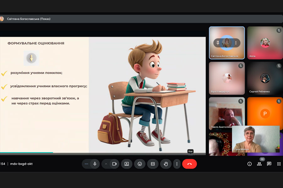Raise your hand

click(x=166, y=164)
